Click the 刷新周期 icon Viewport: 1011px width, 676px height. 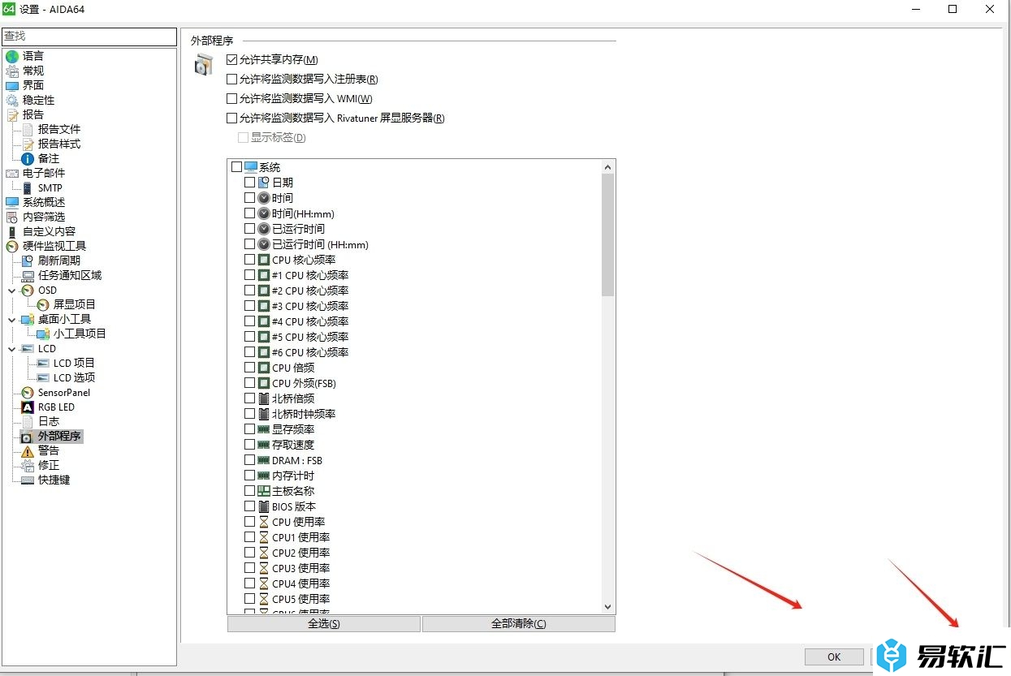(28, 260)
